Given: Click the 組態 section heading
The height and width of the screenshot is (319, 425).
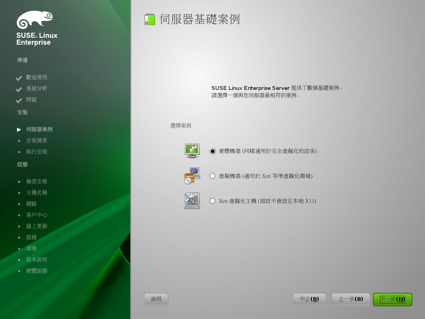Looking at the screenshot, I should pyautogui.click(x=22, y=164).
